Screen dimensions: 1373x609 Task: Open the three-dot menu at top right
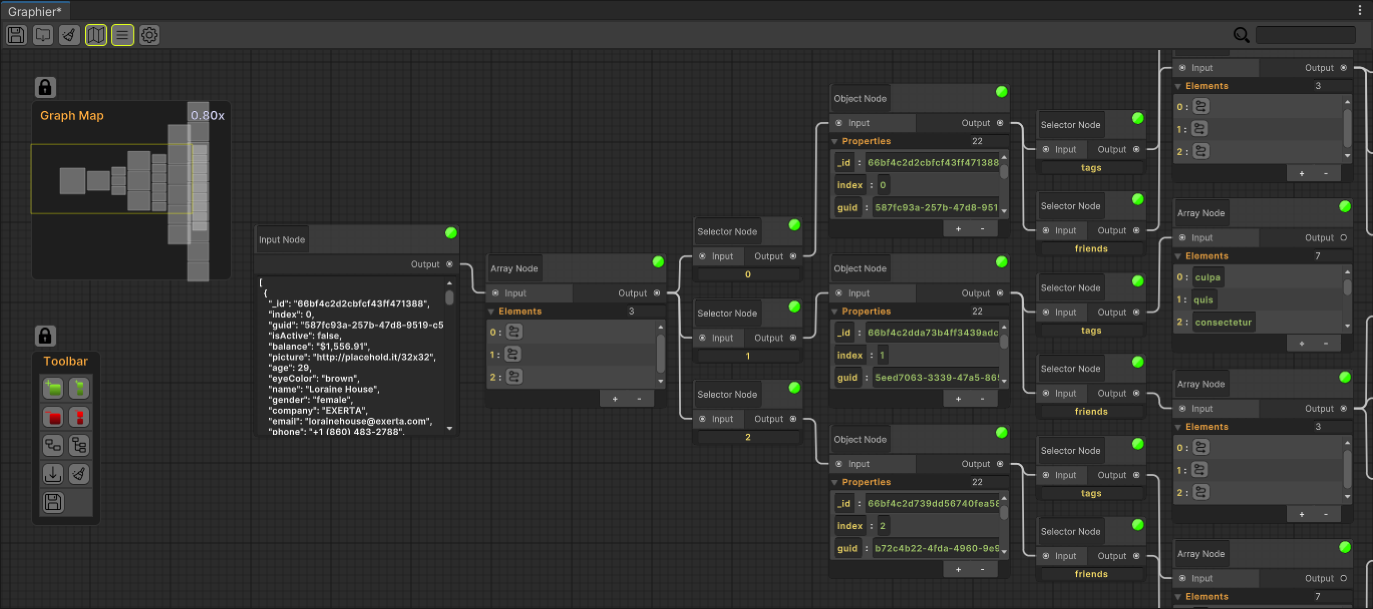(x=1361, y=10)
